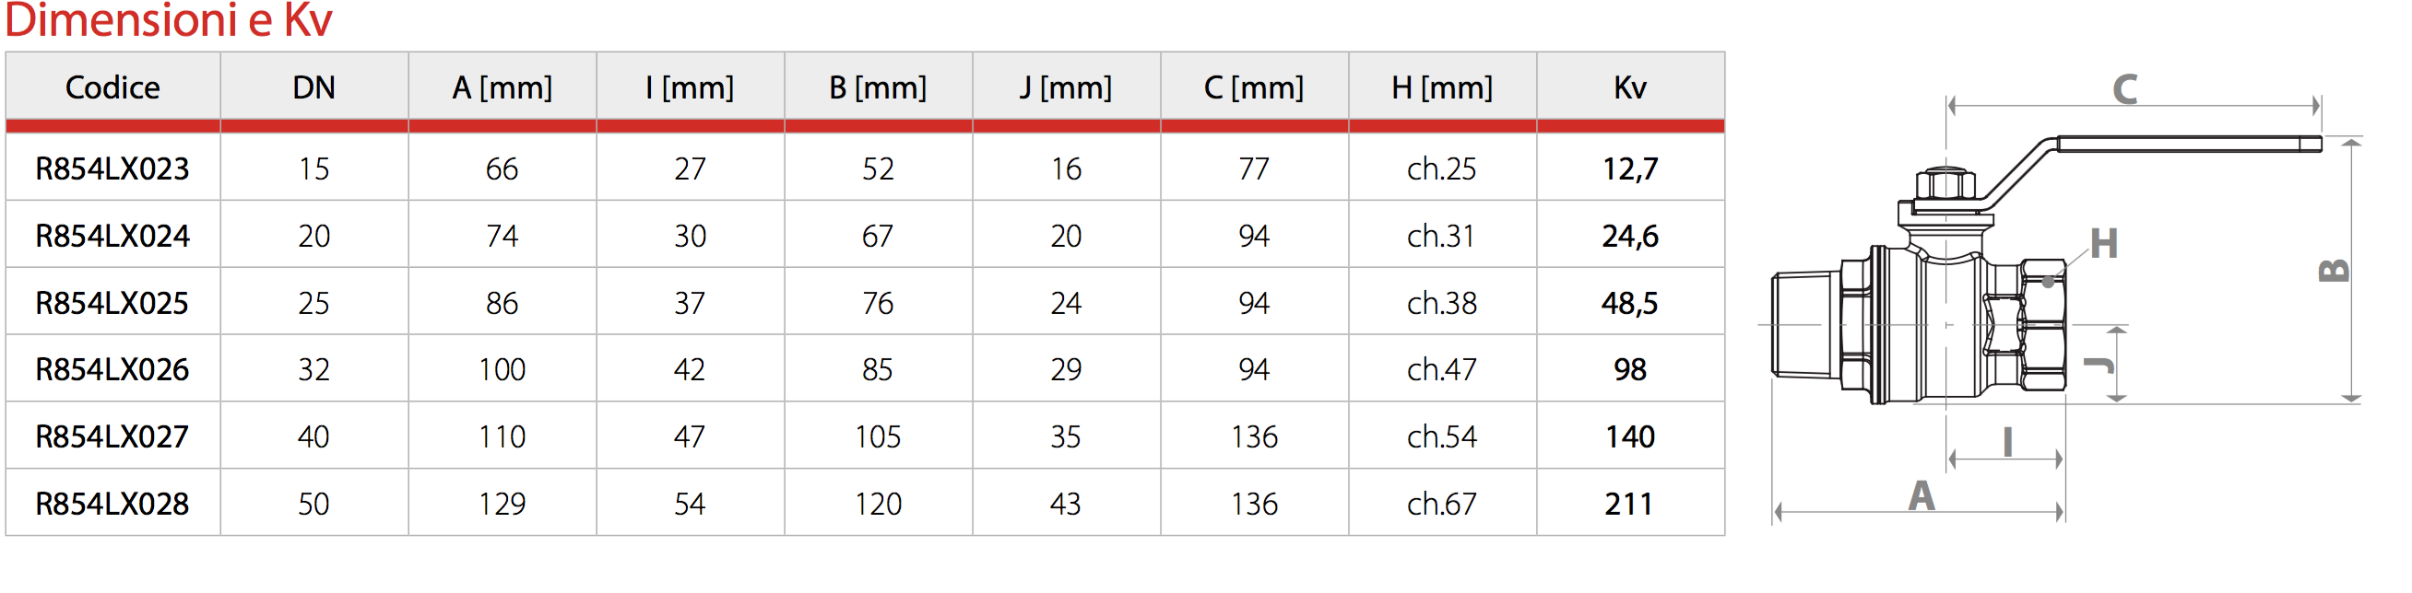Click product code R854LX028

point(112,505)
